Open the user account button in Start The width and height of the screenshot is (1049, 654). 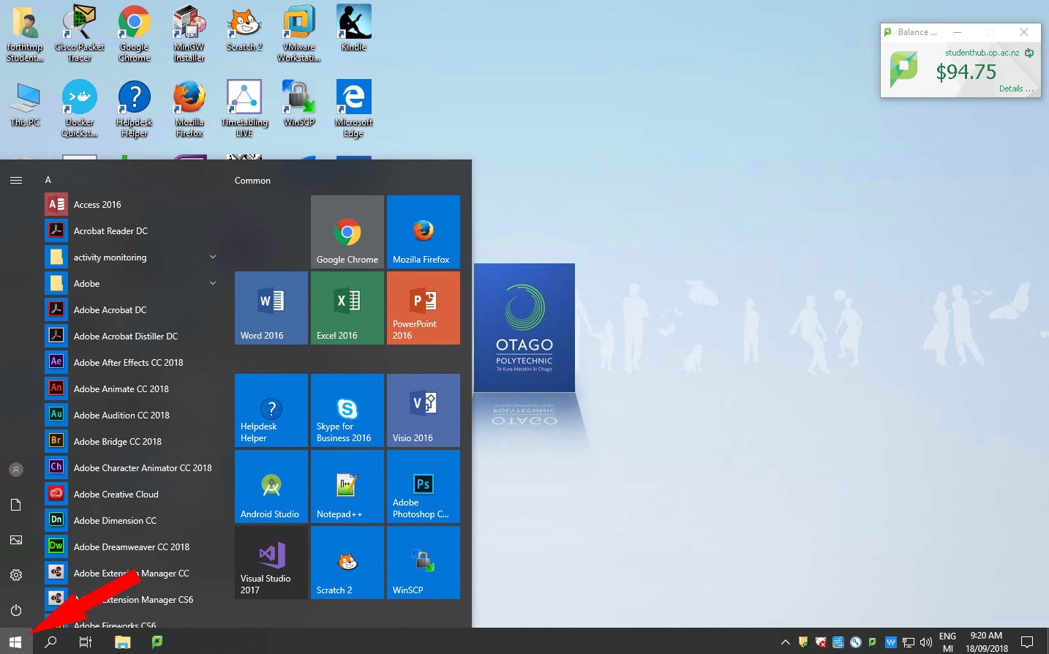[16, 470]
